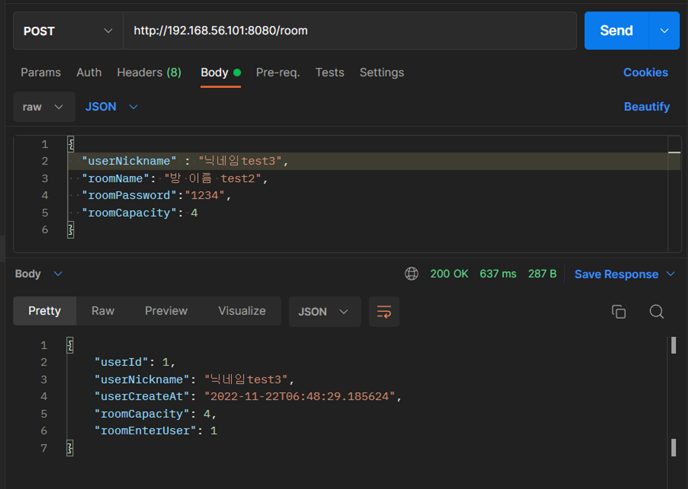The image size is (688, 489).
Task: Click the word wrap icon in response toolbar
Action: [x=384, y=312]
